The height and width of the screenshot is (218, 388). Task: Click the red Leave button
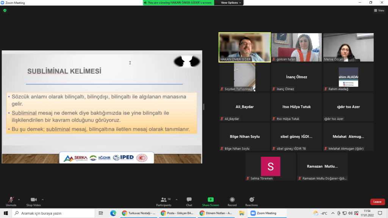(x=377, y=202)
